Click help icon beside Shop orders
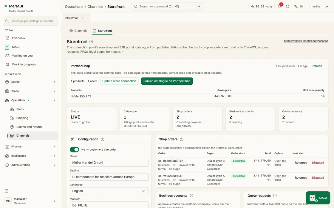The image size is (334, 208). click(182, 139)
